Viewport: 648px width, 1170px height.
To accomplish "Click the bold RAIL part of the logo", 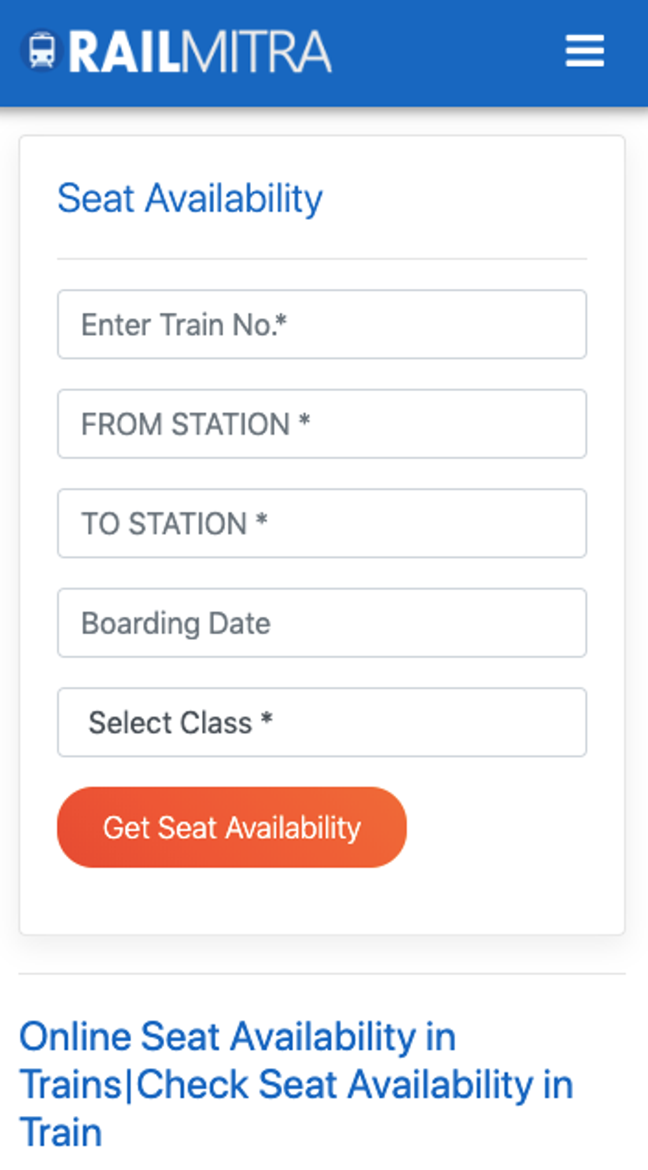I will (125, 52).
